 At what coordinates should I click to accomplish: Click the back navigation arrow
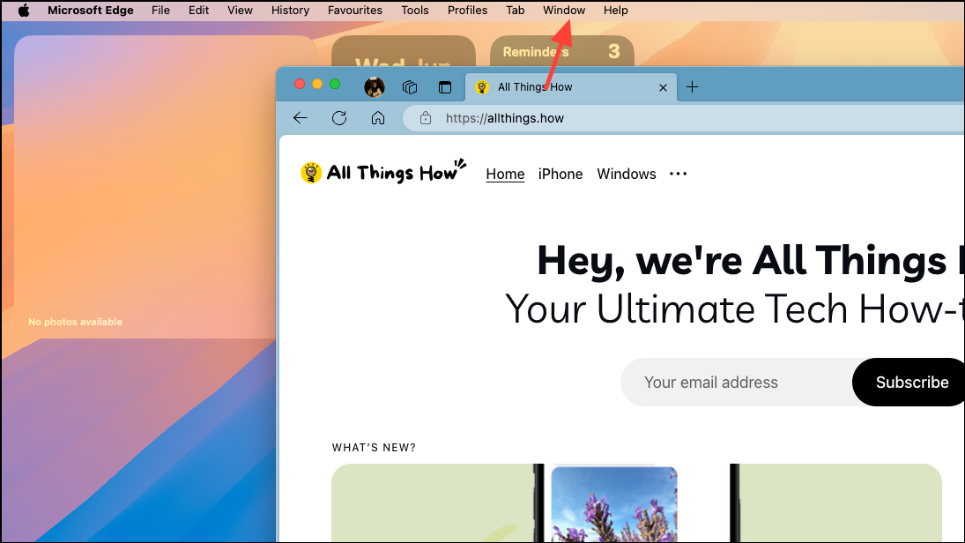[300, 117]
